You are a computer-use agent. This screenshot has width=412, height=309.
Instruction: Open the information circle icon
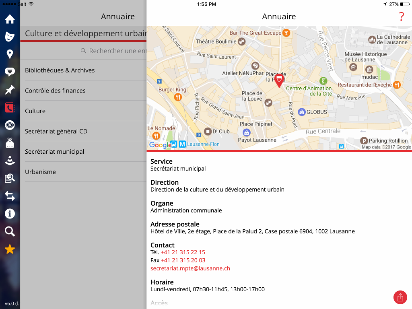tap(10, 214)
